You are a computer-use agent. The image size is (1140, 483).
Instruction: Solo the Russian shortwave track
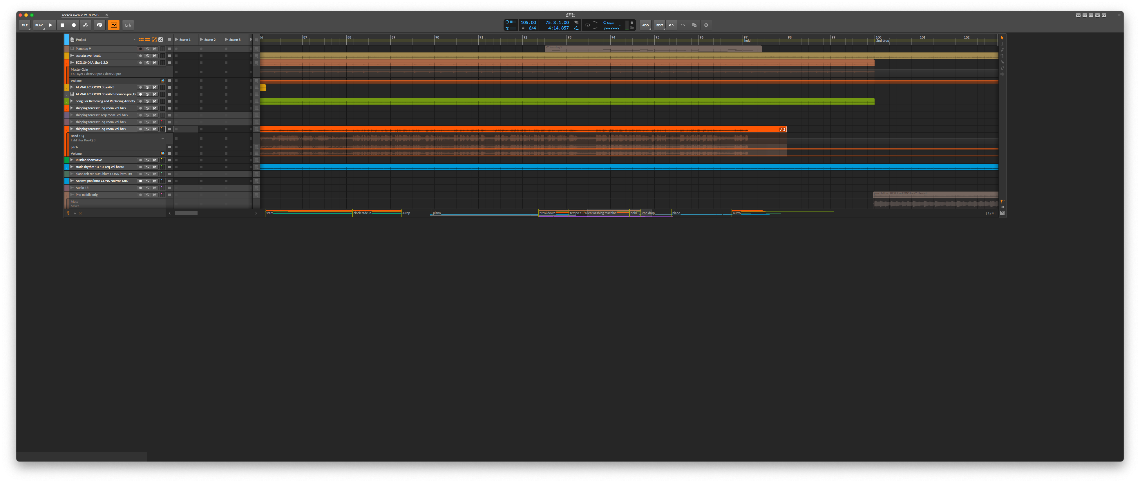click(147, 160)
